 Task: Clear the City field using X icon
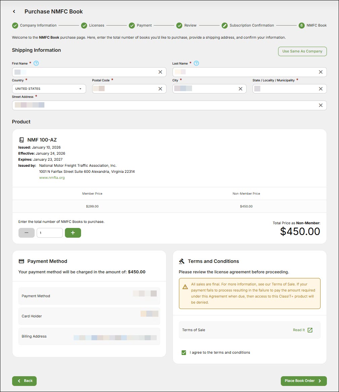(x=240, y=89)
